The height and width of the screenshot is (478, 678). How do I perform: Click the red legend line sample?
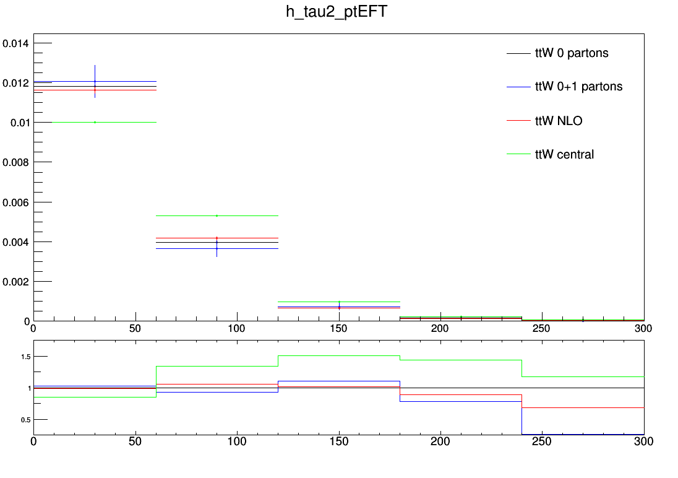coord(518,120)
